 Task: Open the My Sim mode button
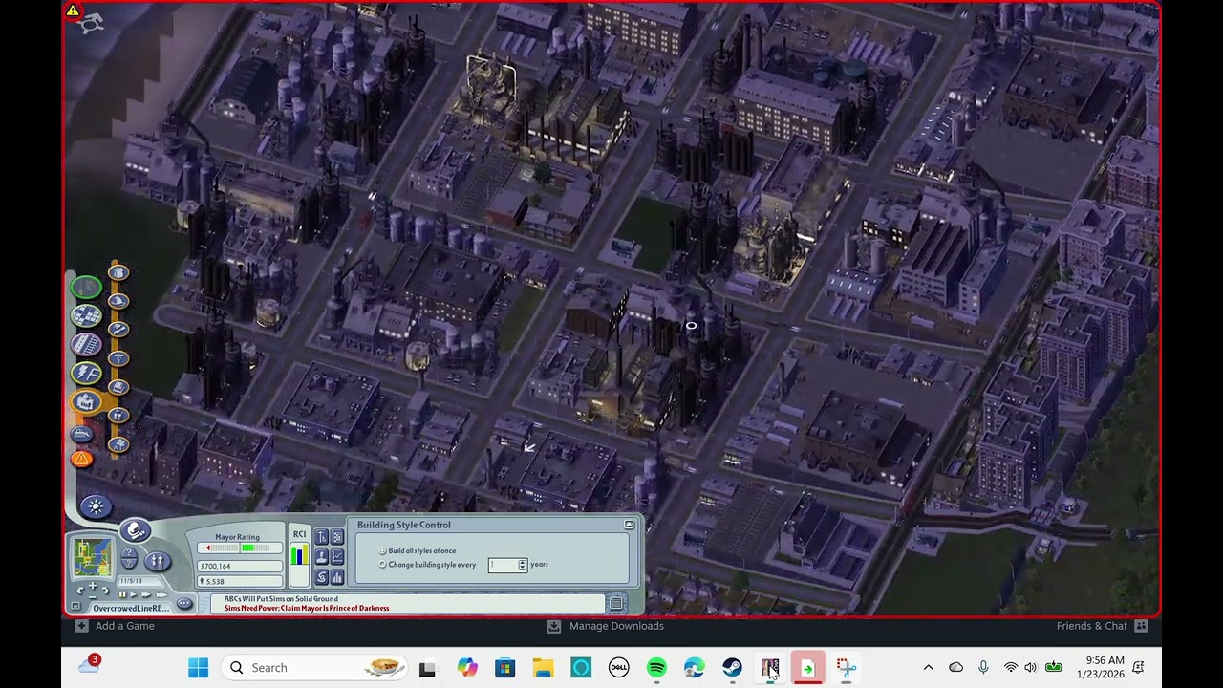[158, 561]
